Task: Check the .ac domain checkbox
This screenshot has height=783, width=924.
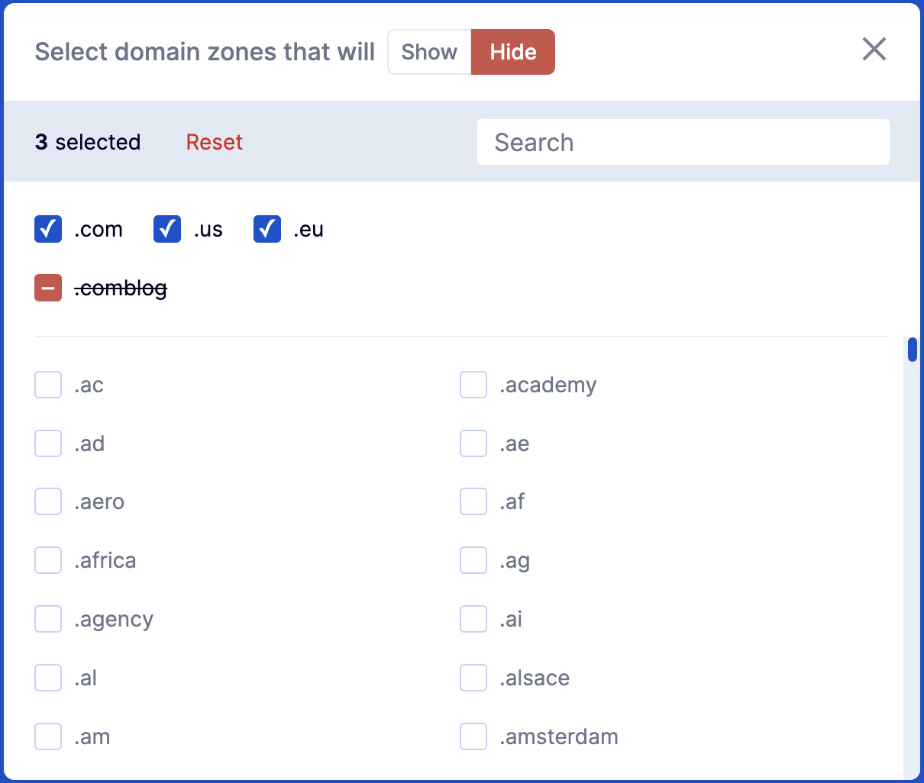Action: (48, 385)
